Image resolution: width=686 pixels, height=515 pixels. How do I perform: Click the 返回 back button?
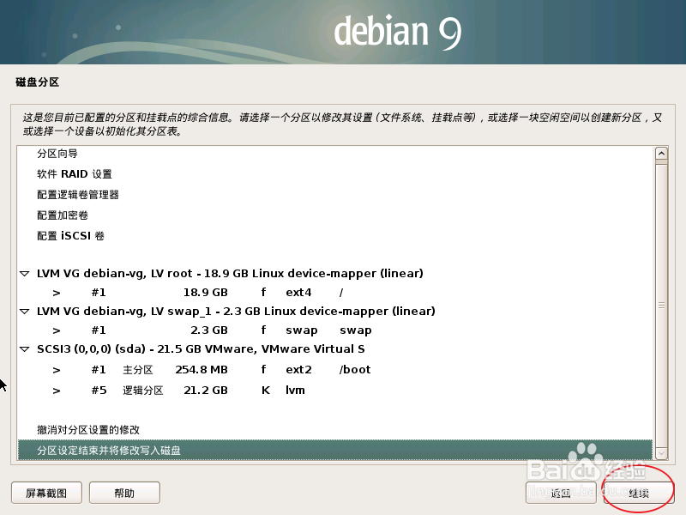[x=561, y=493]
